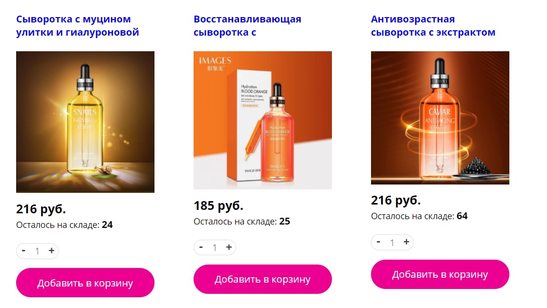The image size is (547, 308).
Task: Increase quantity of the caviar anti-aging serum
Action: 406,242
